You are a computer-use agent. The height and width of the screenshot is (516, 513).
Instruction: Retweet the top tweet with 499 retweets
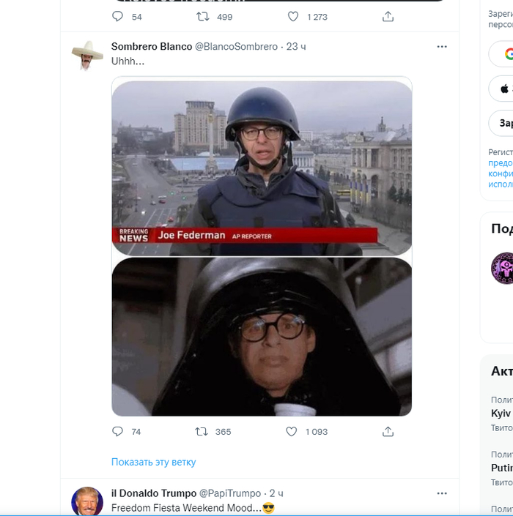point(204,16)
